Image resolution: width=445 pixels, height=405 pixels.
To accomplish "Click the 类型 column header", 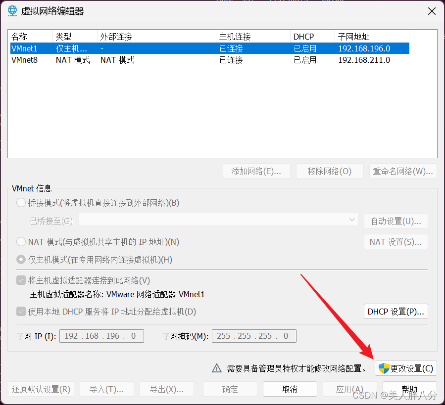I will pyautogui.click(x=75, y=37).
